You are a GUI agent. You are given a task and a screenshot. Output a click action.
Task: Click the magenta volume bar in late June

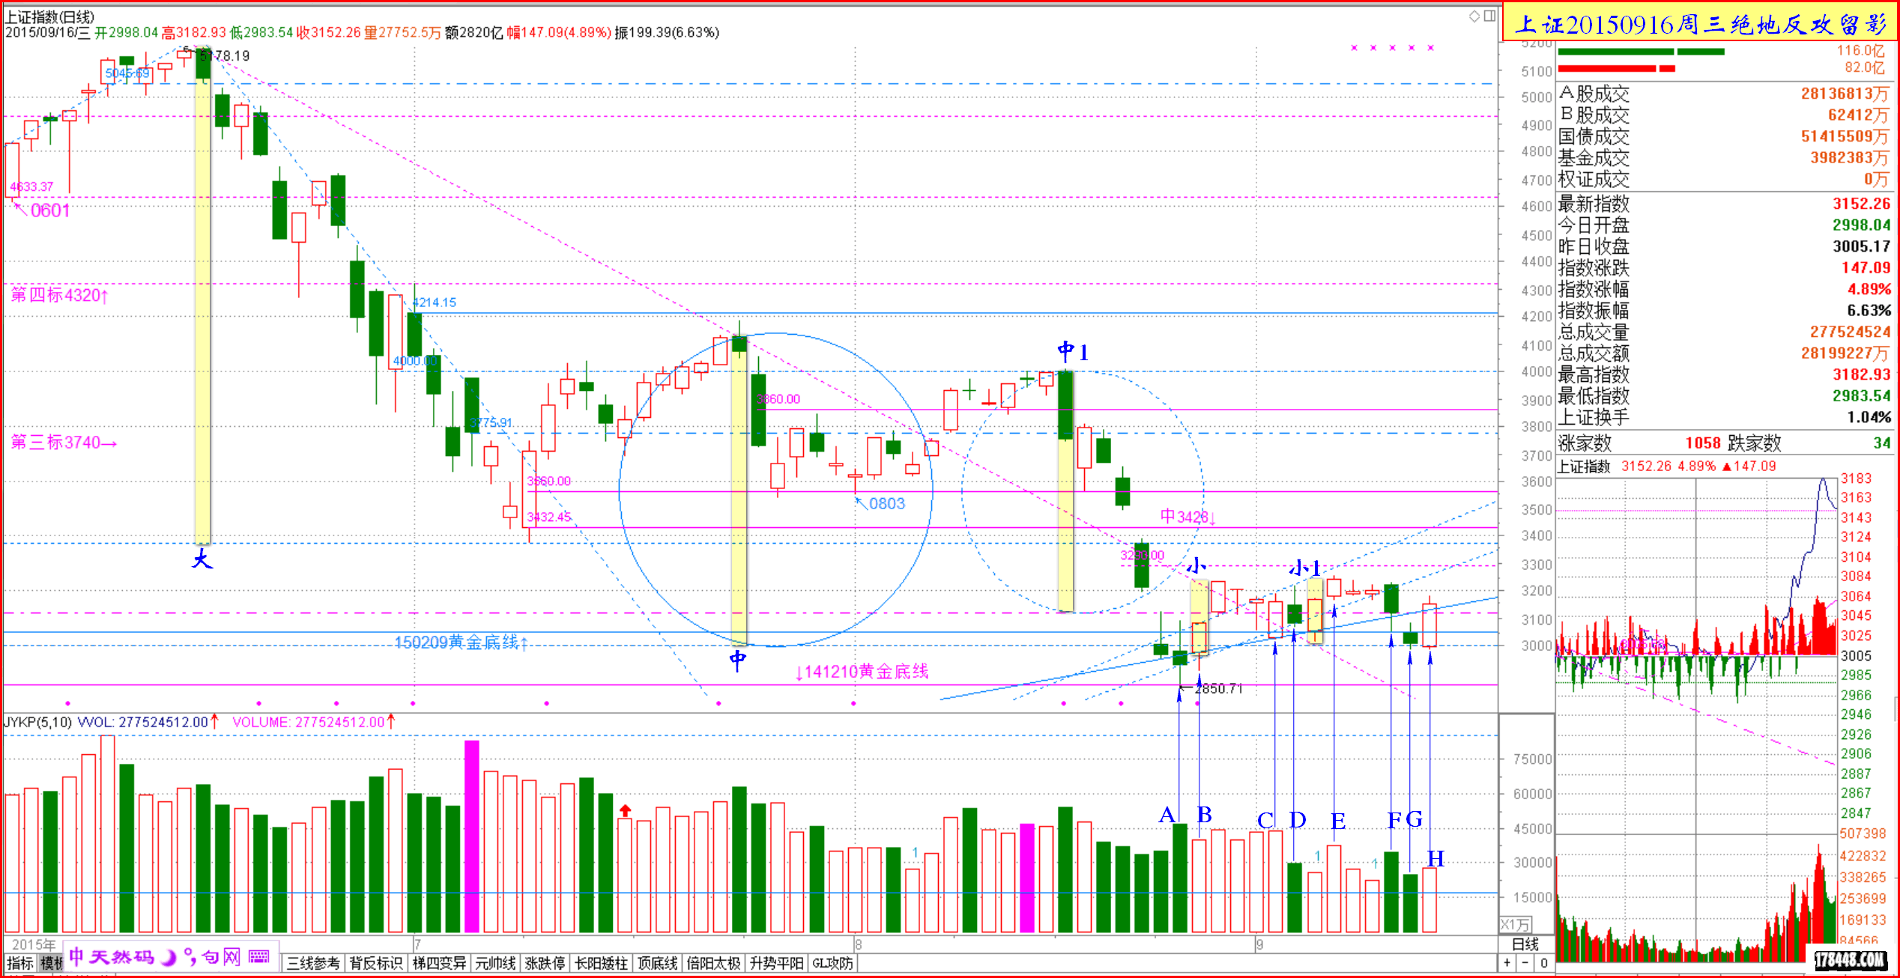(x=472, y=836)
